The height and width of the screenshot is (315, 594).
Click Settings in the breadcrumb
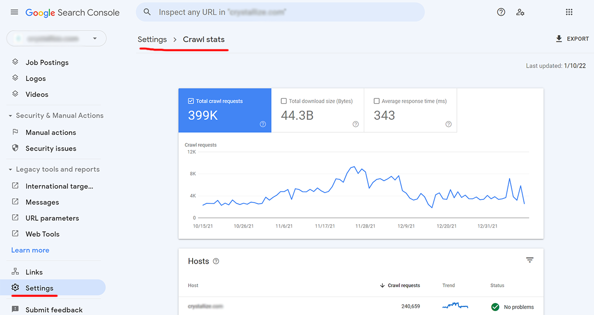pyautogui.click(x=152, y=39)
